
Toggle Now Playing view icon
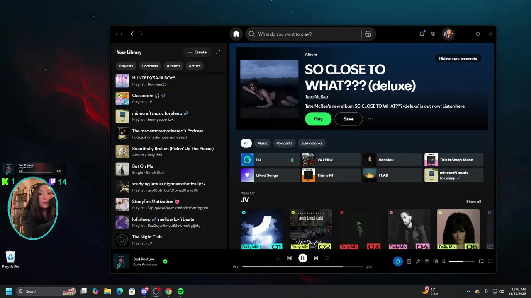409,261
